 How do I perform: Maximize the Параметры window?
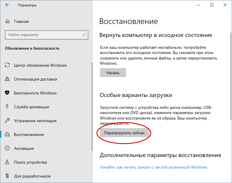tap(212, 5)
